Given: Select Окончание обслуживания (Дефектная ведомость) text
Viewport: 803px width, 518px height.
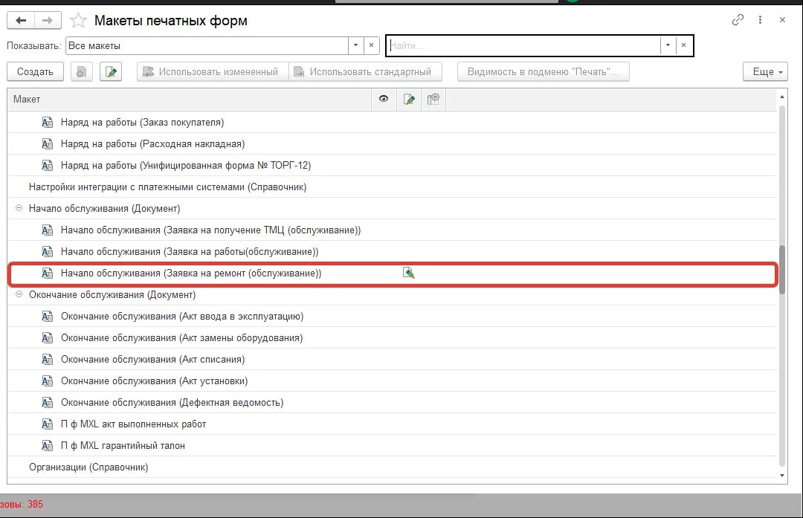Looking at the screenshot, I should pyautogui.click(x=172, y=402).
